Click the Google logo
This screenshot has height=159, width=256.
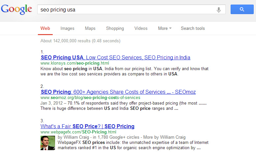16,10
